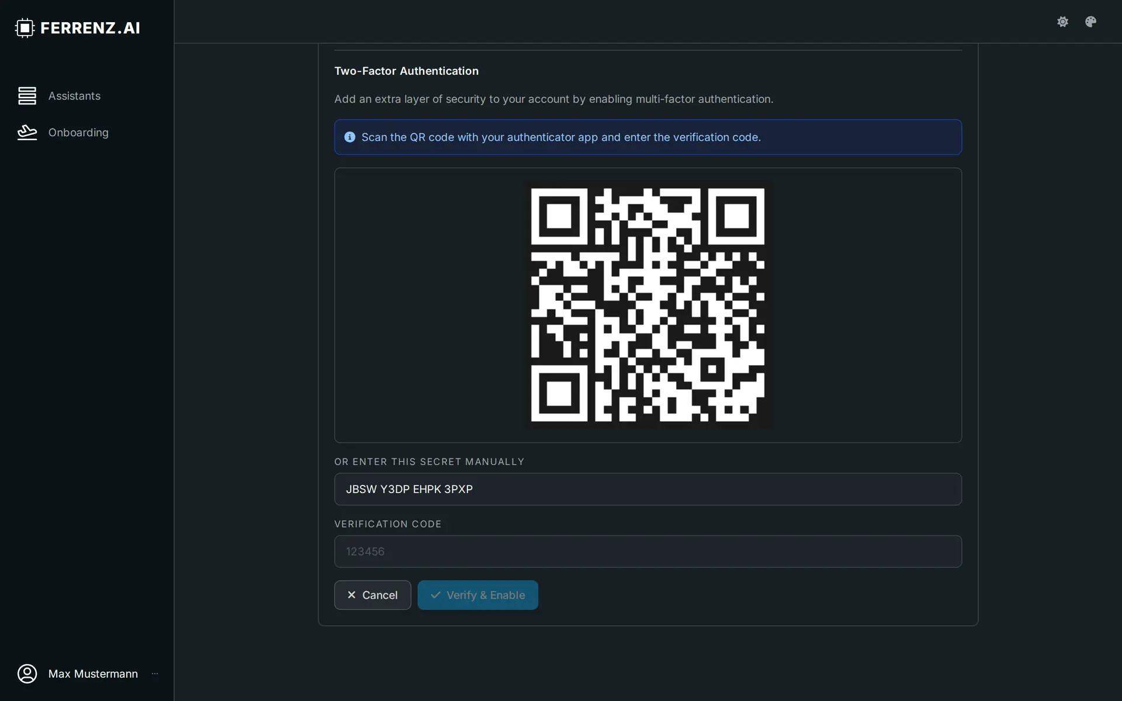Click the Max Mustermann user avatar icon
1122x701 pixels.
tap(27, 674)
